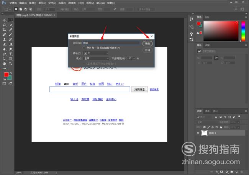The width and height of the screenshot is (249, 175).
Task: Open the 窗口 menu
Action: click(x=100, y=3)
